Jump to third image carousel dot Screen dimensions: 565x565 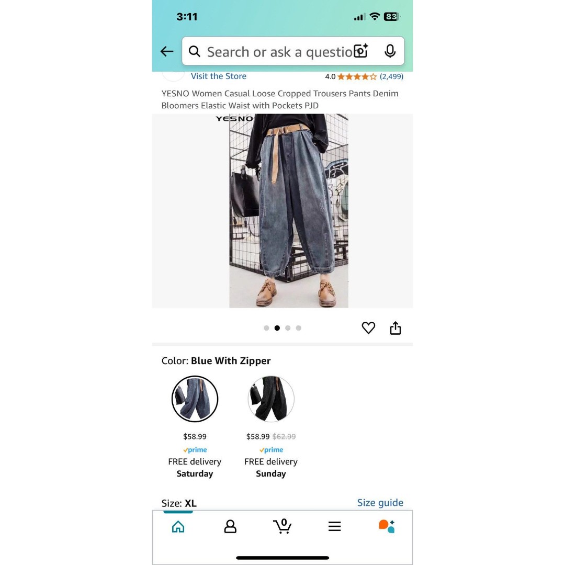tap(288, 328)
